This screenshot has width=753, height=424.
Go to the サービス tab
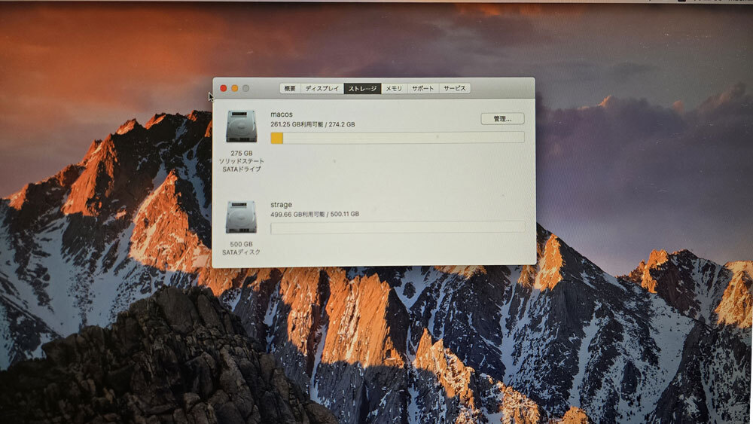tap(455, 88)
